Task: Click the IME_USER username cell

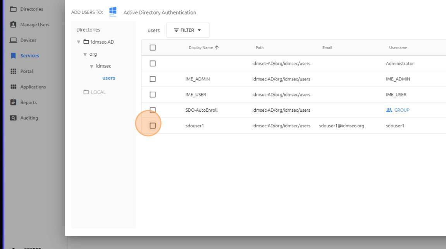Action: tap(396, 95)
